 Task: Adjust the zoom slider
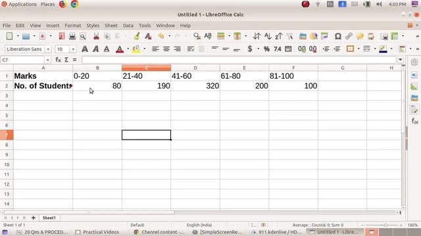click(385, 225)
